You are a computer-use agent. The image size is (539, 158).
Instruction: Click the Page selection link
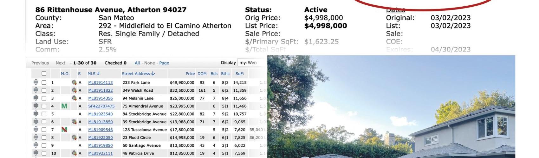click(164, 63)
